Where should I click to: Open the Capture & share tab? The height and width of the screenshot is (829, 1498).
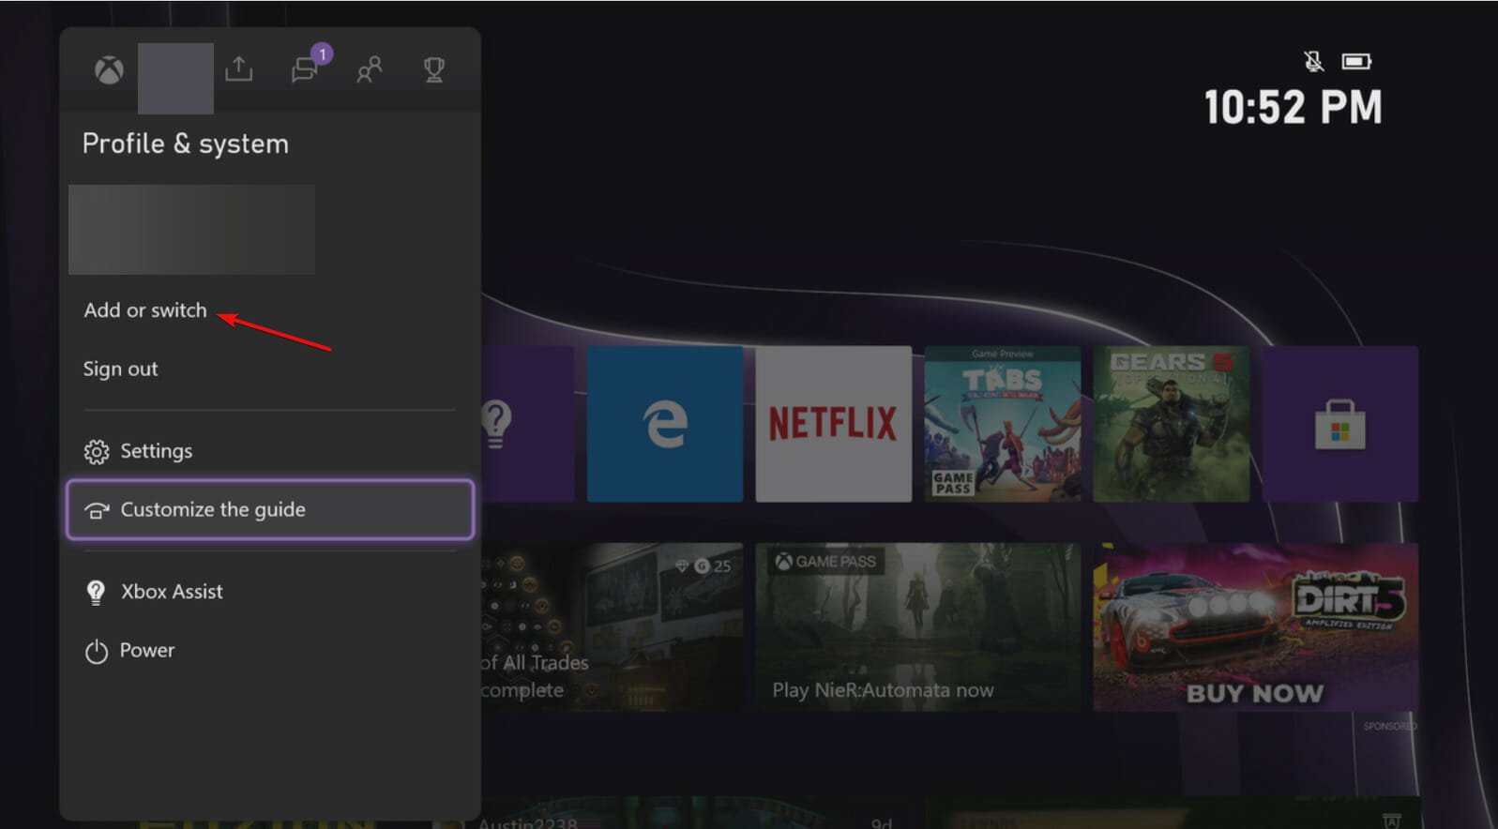[x=239, y=69]
